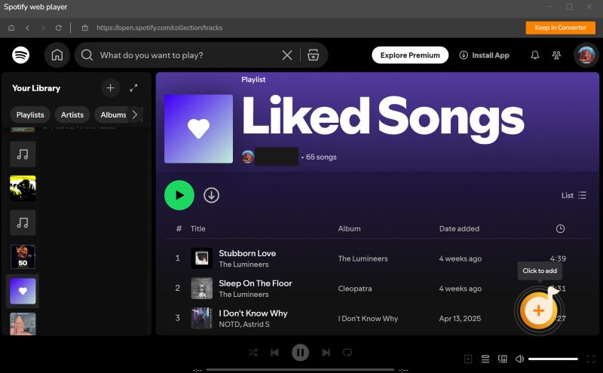
Task: Select the Artists filter chip
Action: click(72, 115)
